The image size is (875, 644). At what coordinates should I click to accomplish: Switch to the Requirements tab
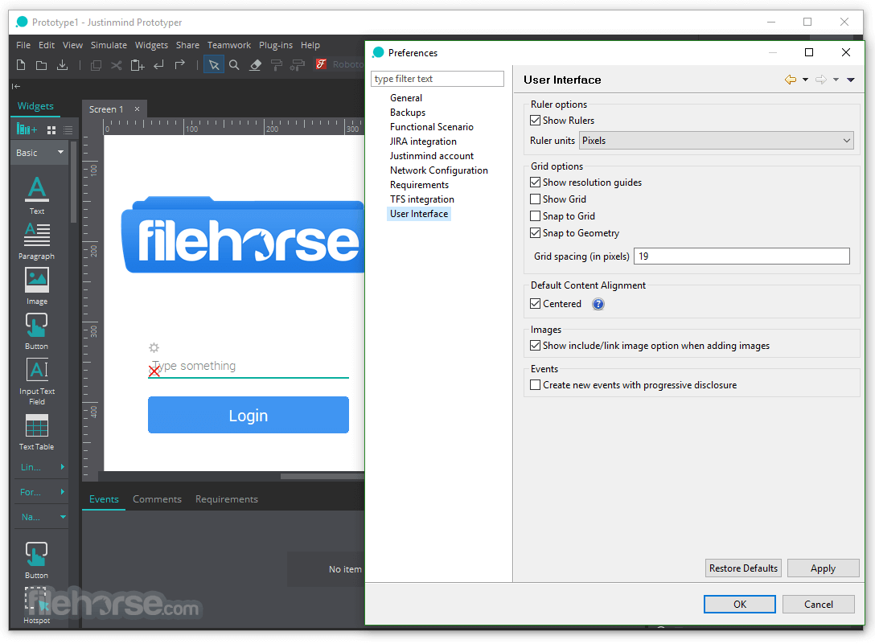click(227, 499)
